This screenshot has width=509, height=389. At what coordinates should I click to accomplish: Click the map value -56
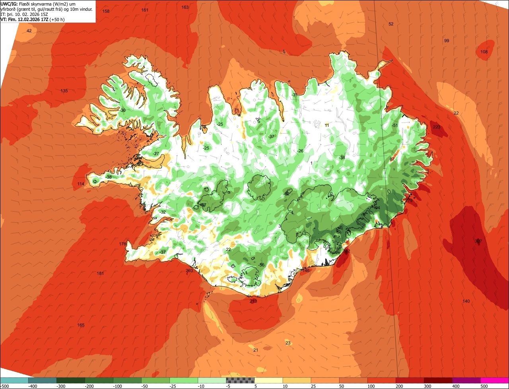pyautogui.click(x=261, y=265)
